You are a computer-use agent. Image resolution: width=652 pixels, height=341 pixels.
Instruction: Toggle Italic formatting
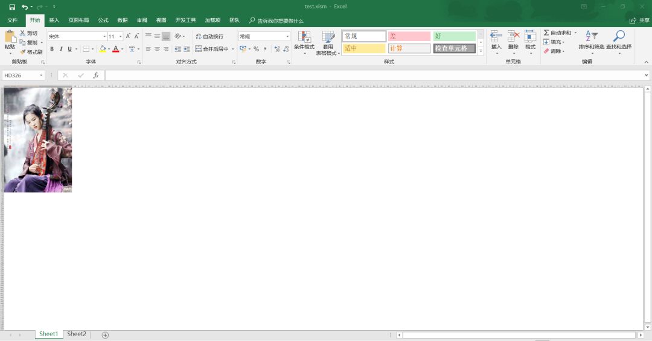[x=60, y=49]
